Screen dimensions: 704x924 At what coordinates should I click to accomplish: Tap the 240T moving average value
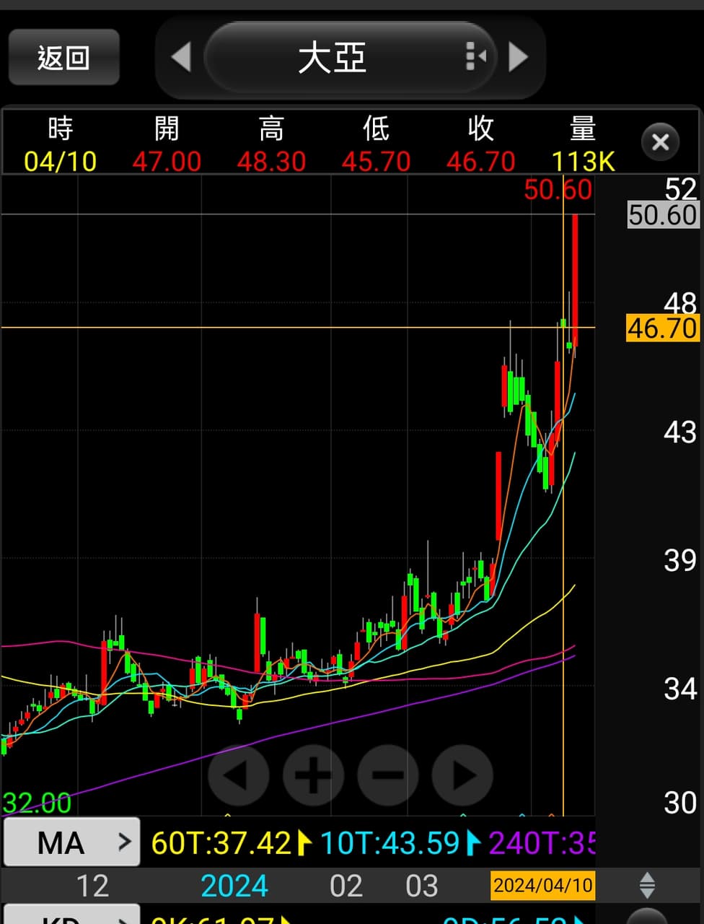tap(542, 842)
